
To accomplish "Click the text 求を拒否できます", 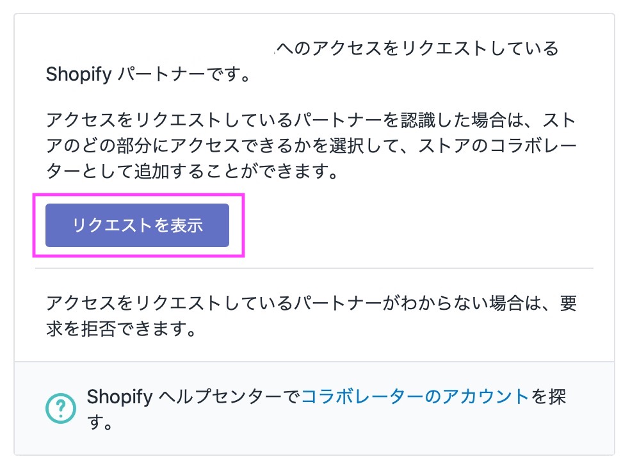I will [x=120, y=330].
